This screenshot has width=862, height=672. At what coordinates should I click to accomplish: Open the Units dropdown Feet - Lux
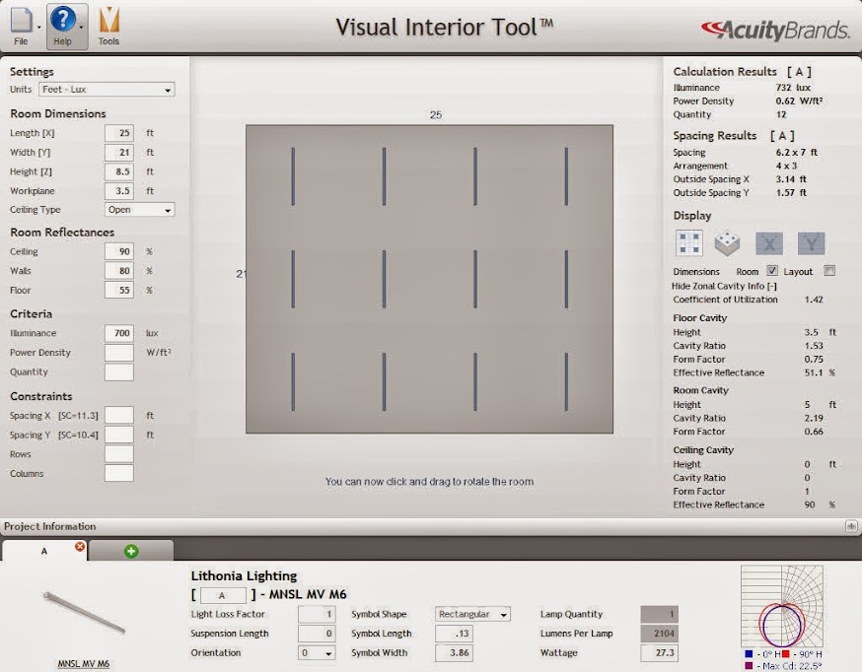[x=107, y=90]
